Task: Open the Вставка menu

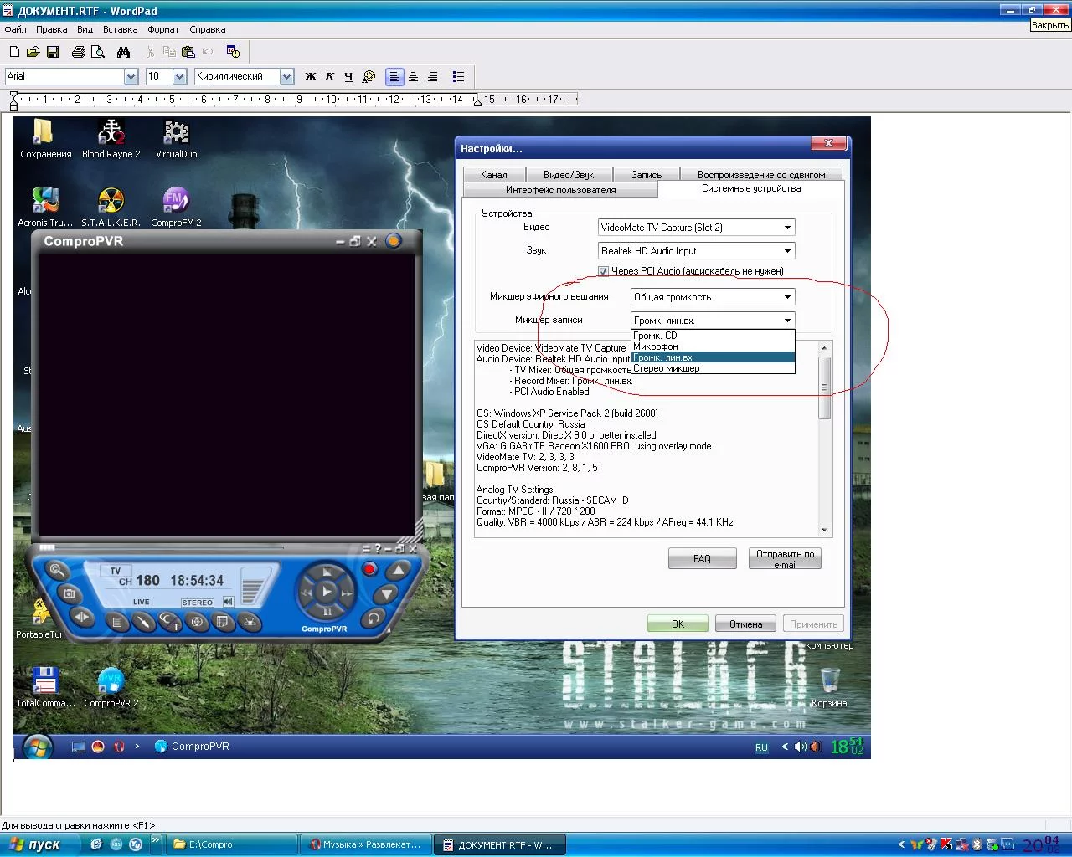Action: [120, 29]
